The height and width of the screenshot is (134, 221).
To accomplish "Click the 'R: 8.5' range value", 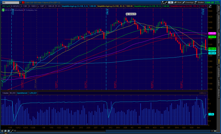I will click(x=58, y=6).
